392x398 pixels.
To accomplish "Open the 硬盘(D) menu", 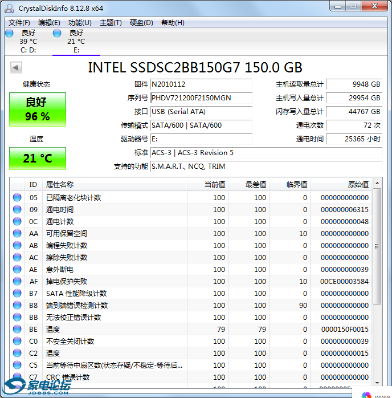I will coord(141,23).
